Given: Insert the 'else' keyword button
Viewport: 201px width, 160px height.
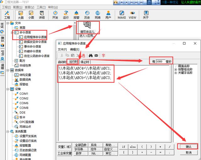Looking at the screenshot, I should (x=133, y=147).
